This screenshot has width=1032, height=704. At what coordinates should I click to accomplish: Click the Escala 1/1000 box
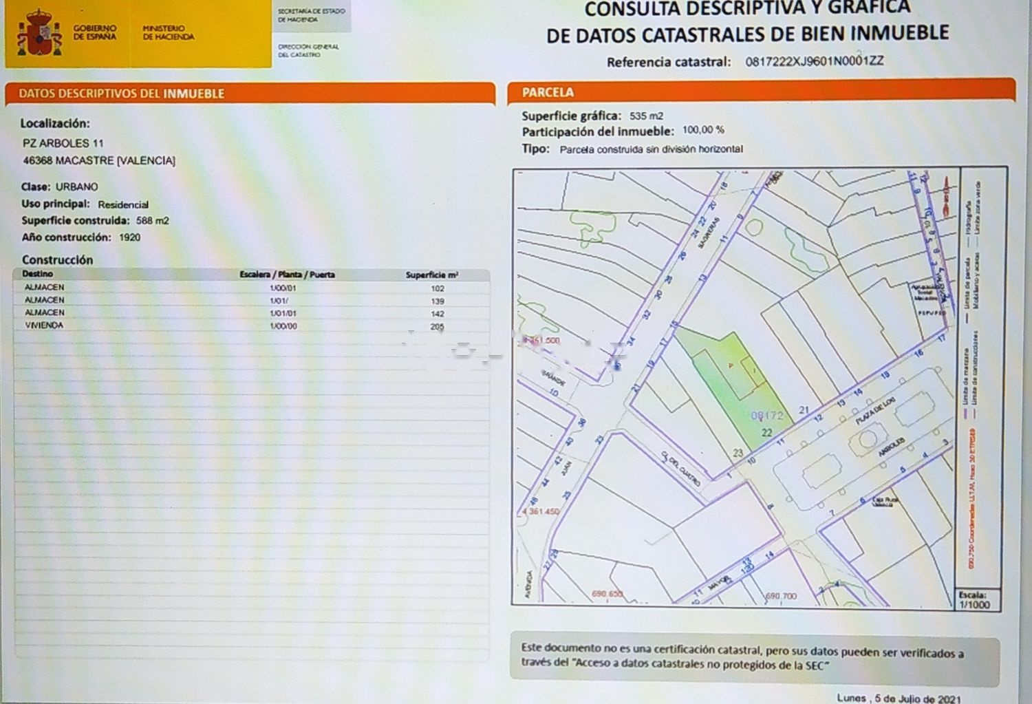click(x=974, y=600)
